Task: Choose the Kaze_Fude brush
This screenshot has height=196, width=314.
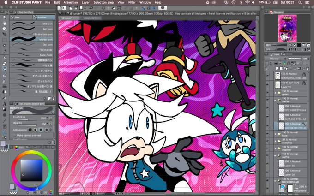Action: [x=32, y=55]
